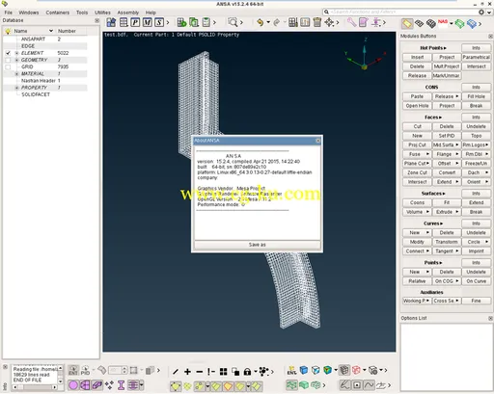Open the NAS deck dropdown arrow
Viewport: 494px width, 394px height.
452,23
